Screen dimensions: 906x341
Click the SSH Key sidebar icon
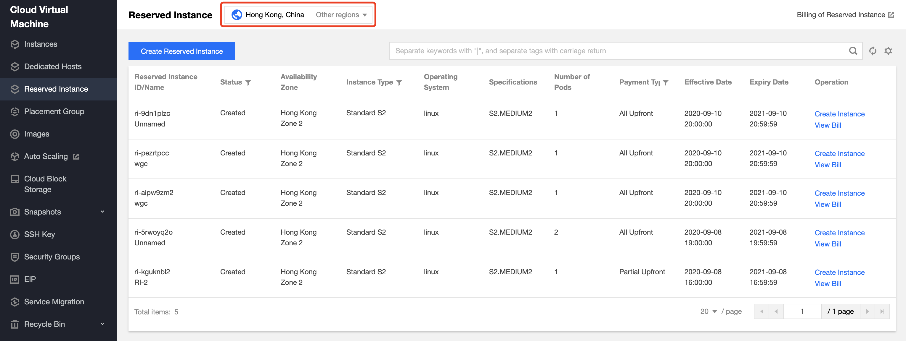click(15, 234)
